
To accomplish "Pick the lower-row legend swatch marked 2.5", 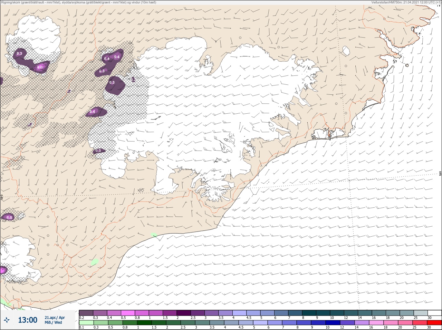I will (x=188, y=323).
